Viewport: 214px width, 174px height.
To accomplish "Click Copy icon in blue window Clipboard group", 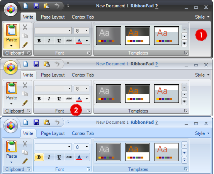I will pyautogui.click(x=25, y=152).
